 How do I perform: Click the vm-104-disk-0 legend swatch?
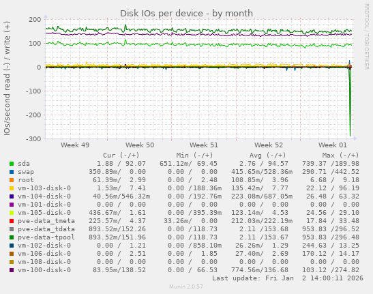[12, 196]
